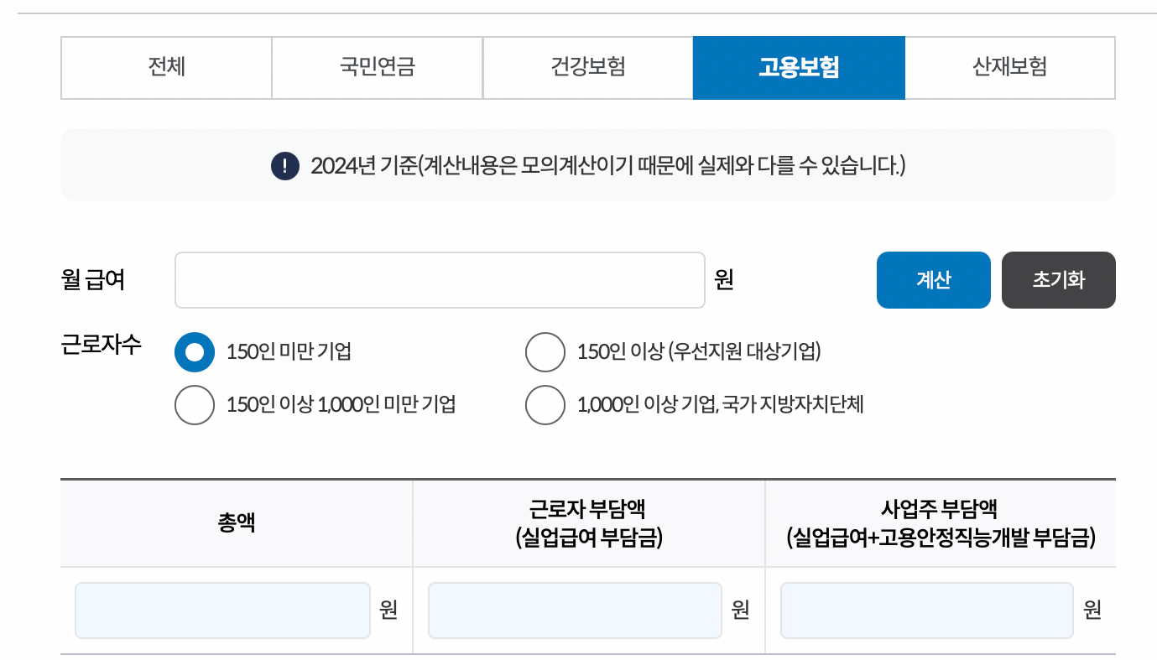Click the 월 급여 input field
The height and width of the screenshot is (660, 1157).
[440, 279]
